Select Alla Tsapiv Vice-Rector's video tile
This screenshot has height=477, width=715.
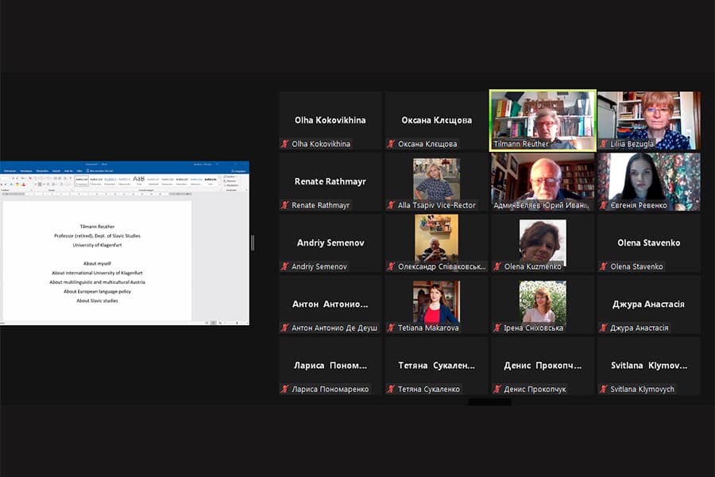pos(436,178)
